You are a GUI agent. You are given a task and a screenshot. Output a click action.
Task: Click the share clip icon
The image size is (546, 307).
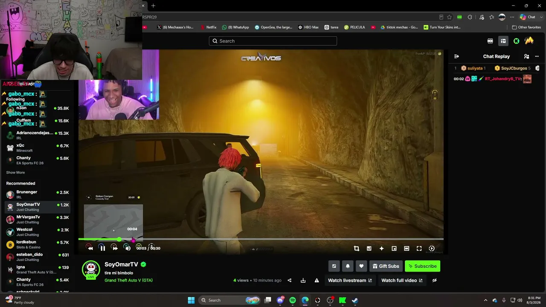tap(290, 280)
